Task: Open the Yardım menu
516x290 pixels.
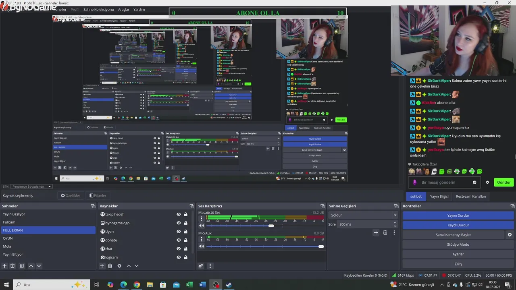Action: (x=139, y=9)
